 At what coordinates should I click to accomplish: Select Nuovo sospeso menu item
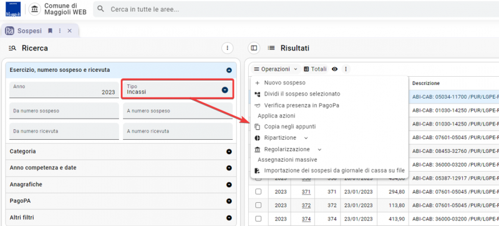coord(280,83)
